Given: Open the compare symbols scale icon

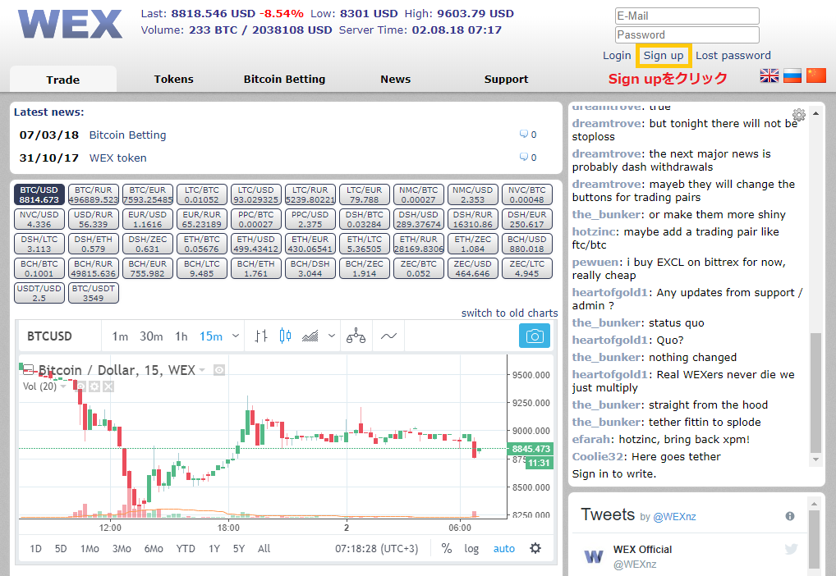Looking at the screenshot, I should [356, 336].
